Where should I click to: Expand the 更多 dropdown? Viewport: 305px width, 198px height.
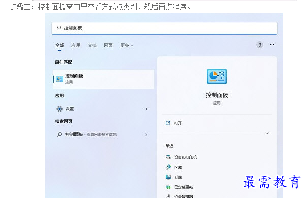pyautogui.click(x=127, y=45)
